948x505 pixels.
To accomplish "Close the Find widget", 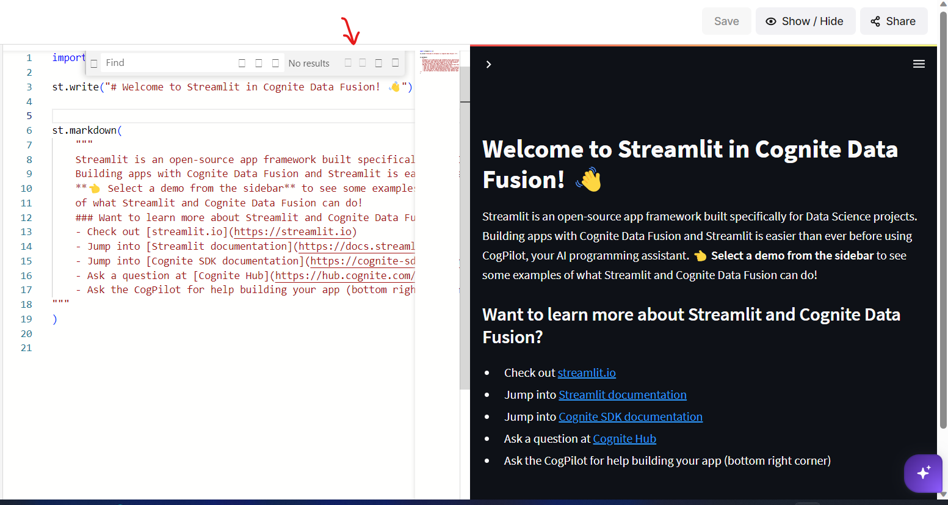I will (396, 63).
